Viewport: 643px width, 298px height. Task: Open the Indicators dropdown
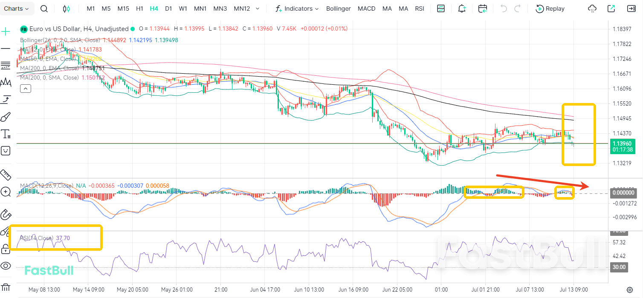(x=298, y=9)
